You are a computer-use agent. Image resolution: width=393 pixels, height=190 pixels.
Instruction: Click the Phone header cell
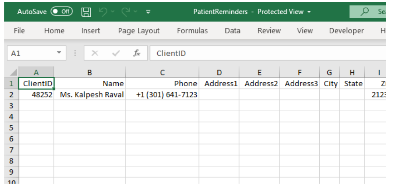(x=162, y=83)
